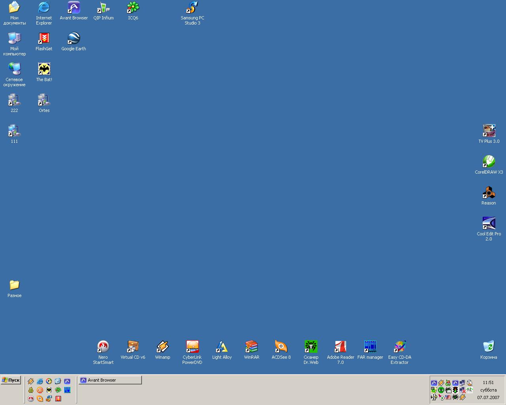This screenshot has width=506, height=405.
Task: Open Samsung PC Studio in Quick Launch
Action: 49,399
